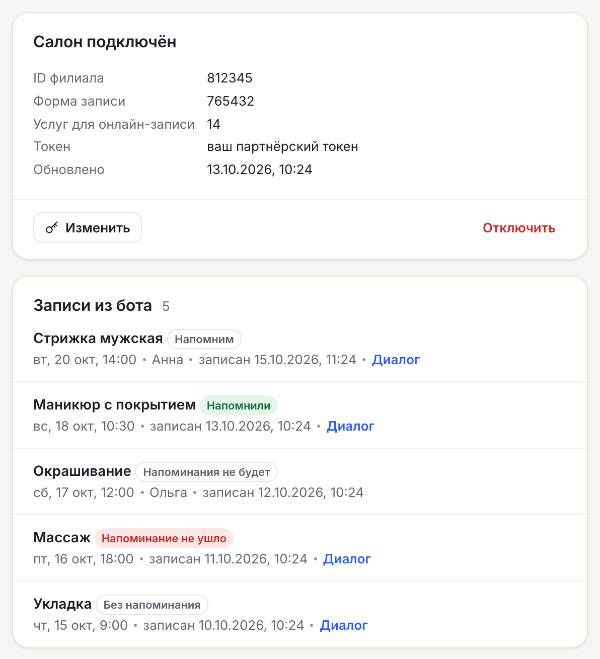The height and width of the screenshot is (659, 600).
Task: Click the Маникюр с покрытием title
Action: click(x=115, y=405)
